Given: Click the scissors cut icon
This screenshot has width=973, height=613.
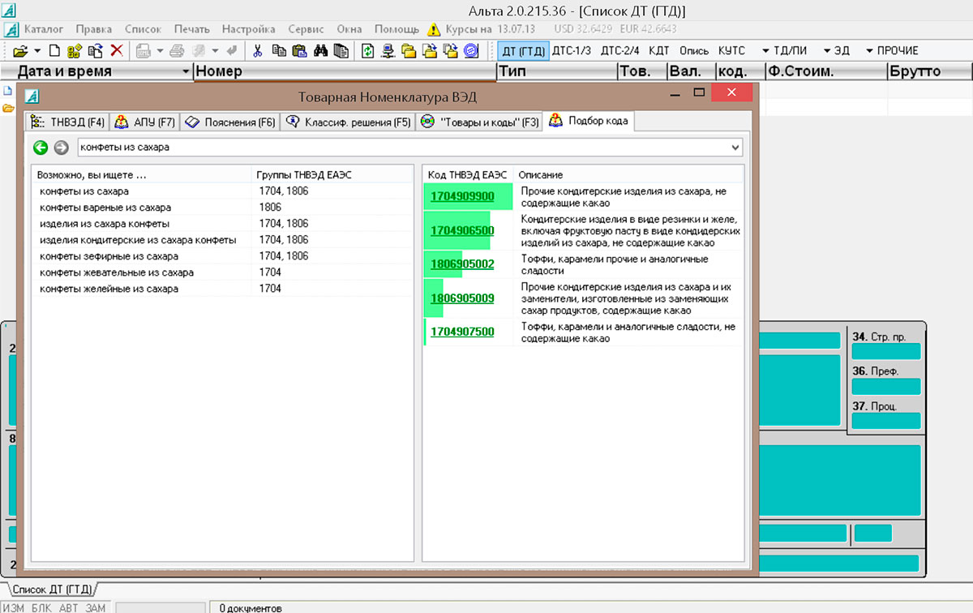Looking at the screenshot, I should tap(258, 50).
